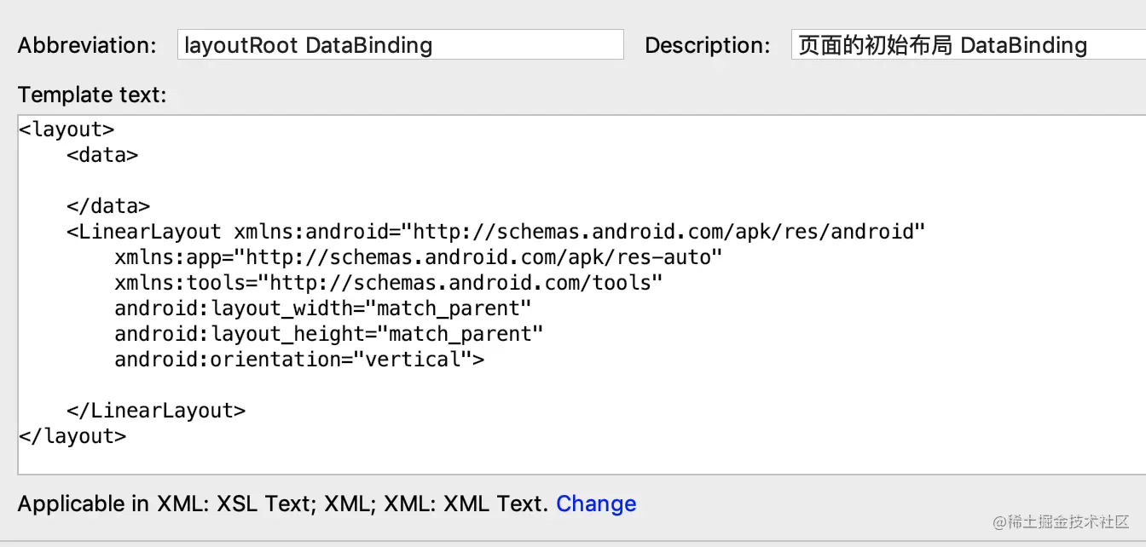Click the android:layout_width attribute line
Viewport: 1146px width, 547px height.
322,308
